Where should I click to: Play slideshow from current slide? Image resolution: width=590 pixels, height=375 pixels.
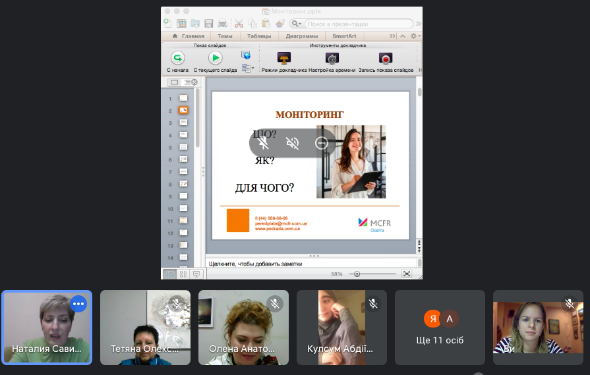point(215,58)
